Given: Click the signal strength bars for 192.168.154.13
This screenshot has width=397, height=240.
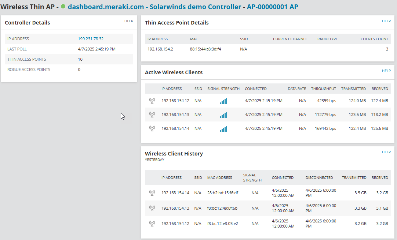Looking at the screenshot, I should tap(223, 115).
